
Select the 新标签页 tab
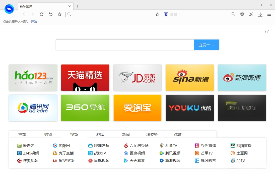(46, 6)
